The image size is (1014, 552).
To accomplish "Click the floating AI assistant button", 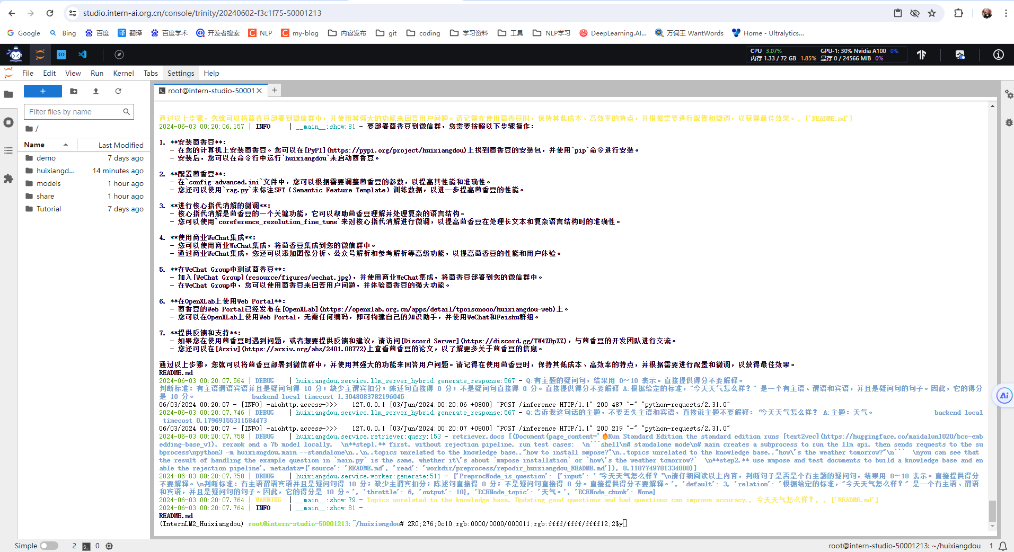I will pos(1004,396).
